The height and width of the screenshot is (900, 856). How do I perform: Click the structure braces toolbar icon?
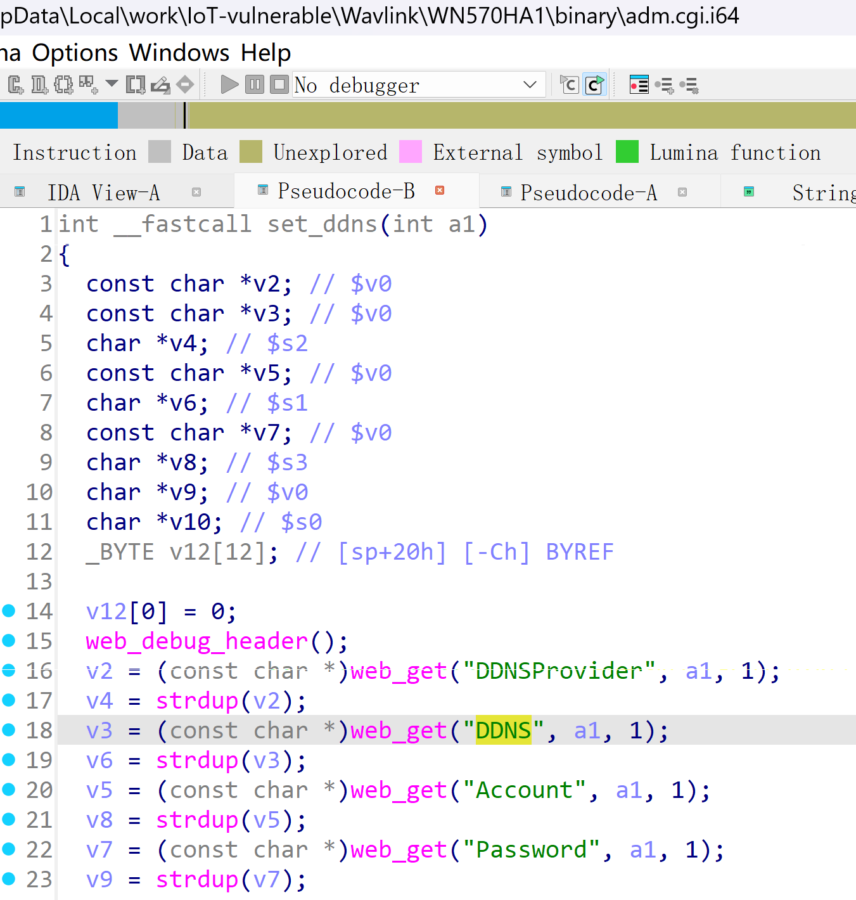(63, 84)
